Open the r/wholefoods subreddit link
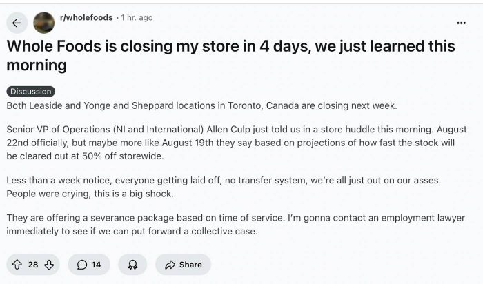The width and height of the screenshot is (483, 284). click(x=86, y=17)
